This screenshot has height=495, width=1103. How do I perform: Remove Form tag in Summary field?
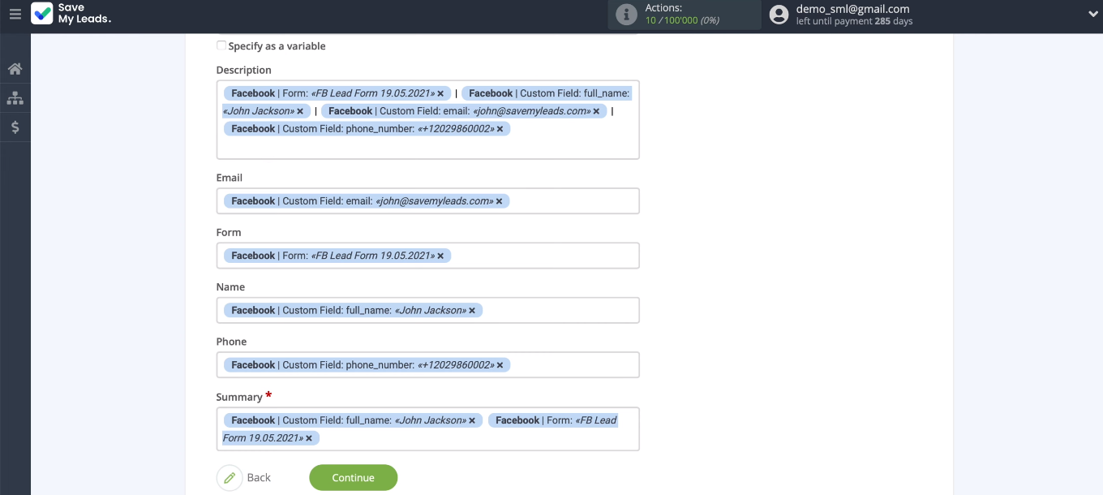[308, 438]
